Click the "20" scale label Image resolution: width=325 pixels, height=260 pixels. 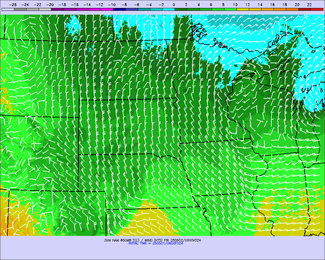click(x=297, y=5)
